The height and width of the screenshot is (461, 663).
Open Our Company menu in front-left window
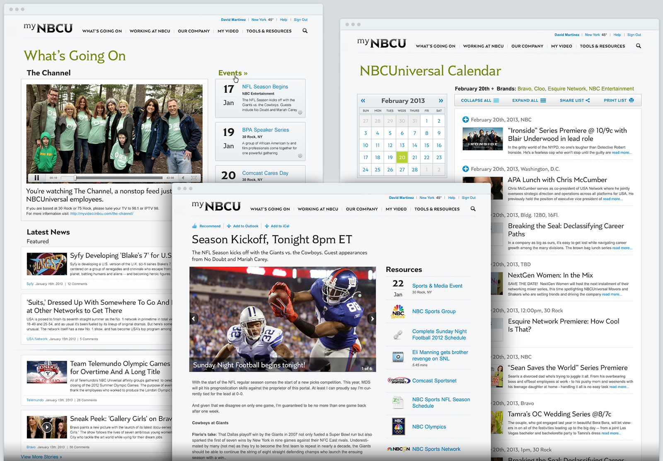click(x=194, y=31)
